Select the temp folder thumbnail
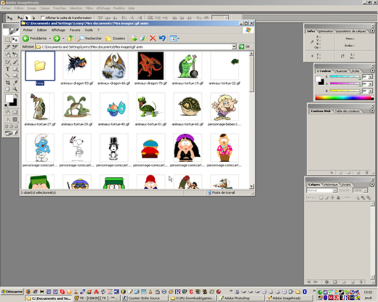 (40, 66)
